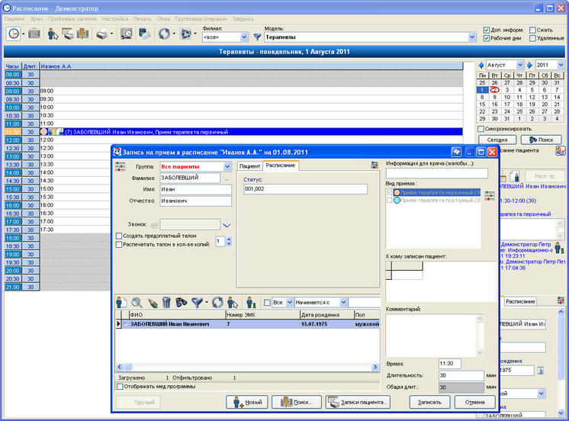Click the calendar-with-clock settings toolbar icon
This screenshot has width=569, height=421.
click(127, 34)
